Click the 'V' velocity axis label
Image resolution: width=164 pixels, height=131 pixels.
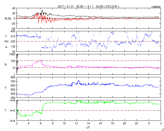point(6,88)
